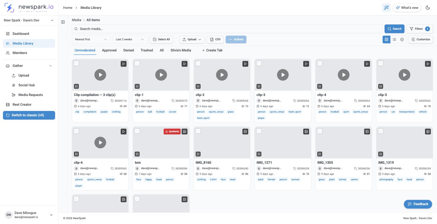This screenshot has height=224, width=437.
Task: Click storage icon on tom thumbnail
Action: pyautogui.click(x=137, y=154)
